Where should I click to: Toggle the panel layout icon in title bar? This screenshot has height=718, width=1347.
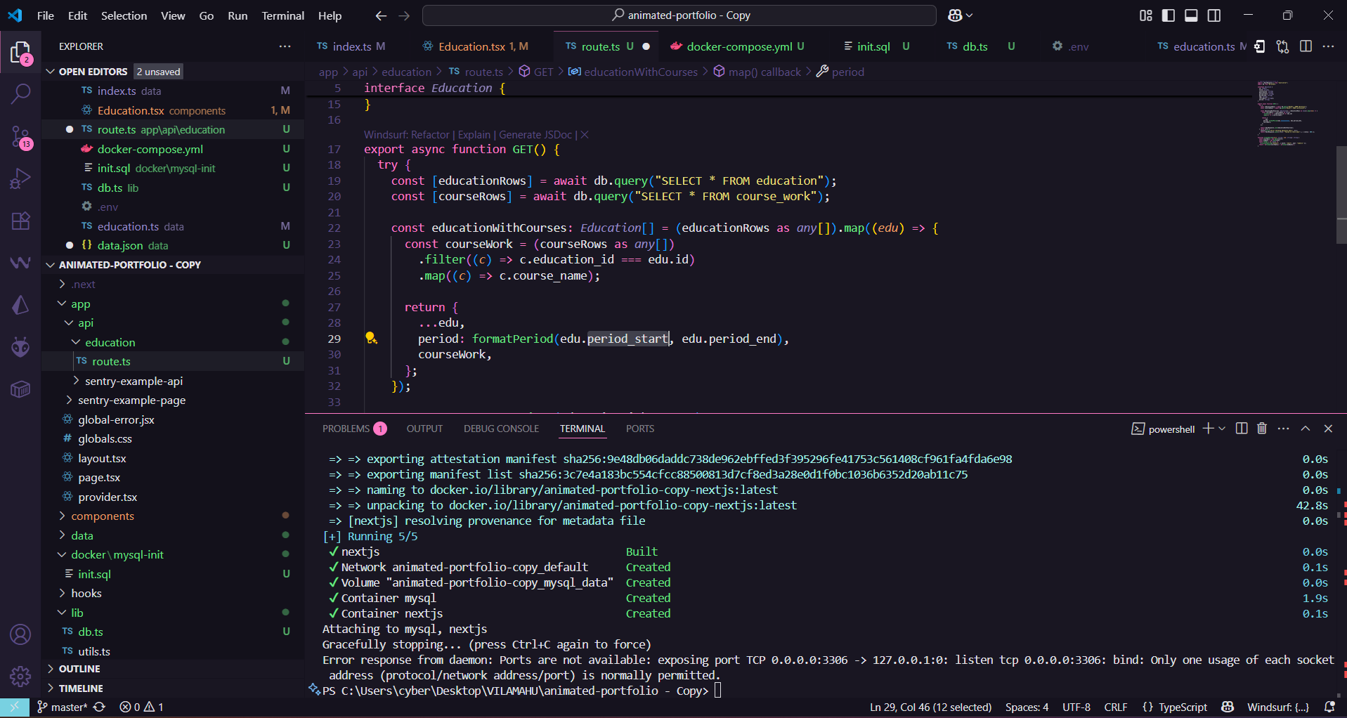pyautogui.click(x=1191, y=15)
